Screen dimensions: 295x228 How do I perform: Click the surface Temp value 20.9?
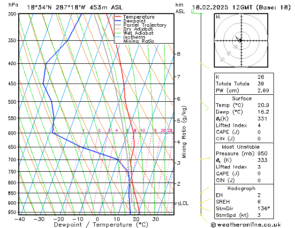tap(263, 105)
